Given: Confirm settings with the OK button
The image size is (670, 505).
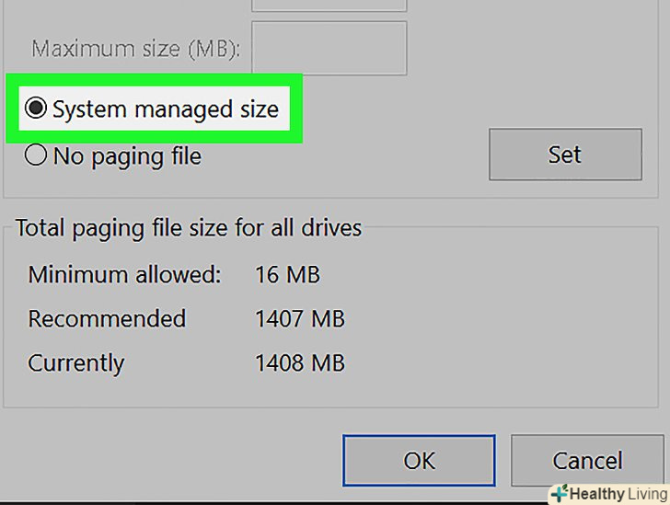Looking at the screenshot, I should coord(419,461).
